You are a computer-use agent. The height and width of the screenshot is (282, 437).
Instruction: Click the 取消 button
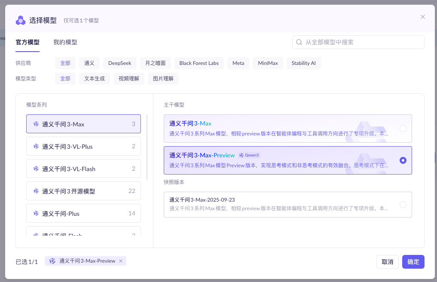coord(388,262)
